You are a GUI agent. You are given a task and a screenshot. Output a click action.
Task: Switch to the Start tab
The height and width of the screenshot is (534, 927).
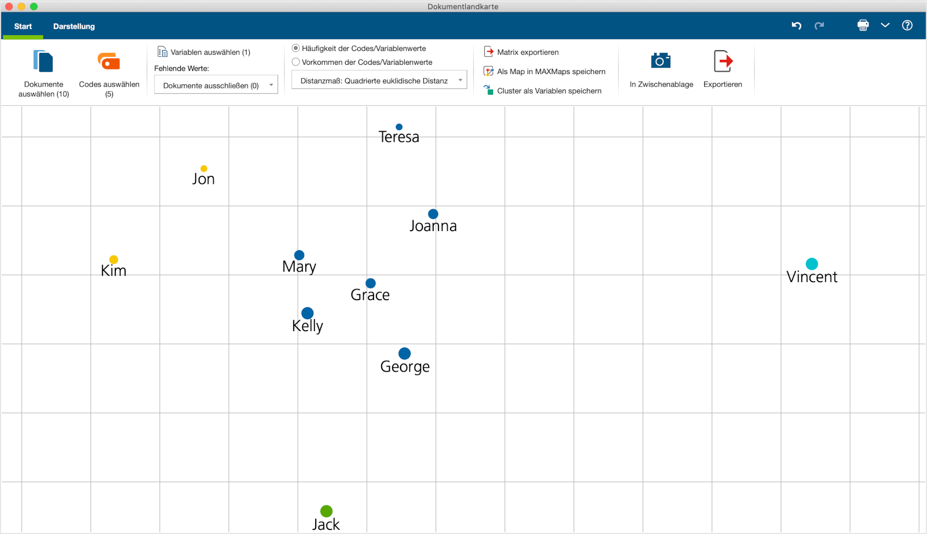coord(23,26)
